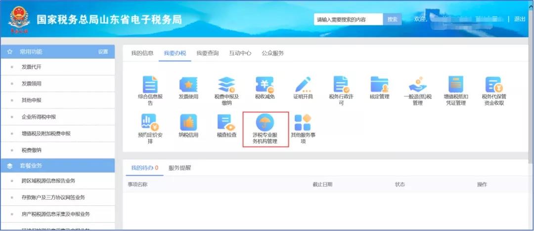Switch to 我要办税 tab

(175, 53)
